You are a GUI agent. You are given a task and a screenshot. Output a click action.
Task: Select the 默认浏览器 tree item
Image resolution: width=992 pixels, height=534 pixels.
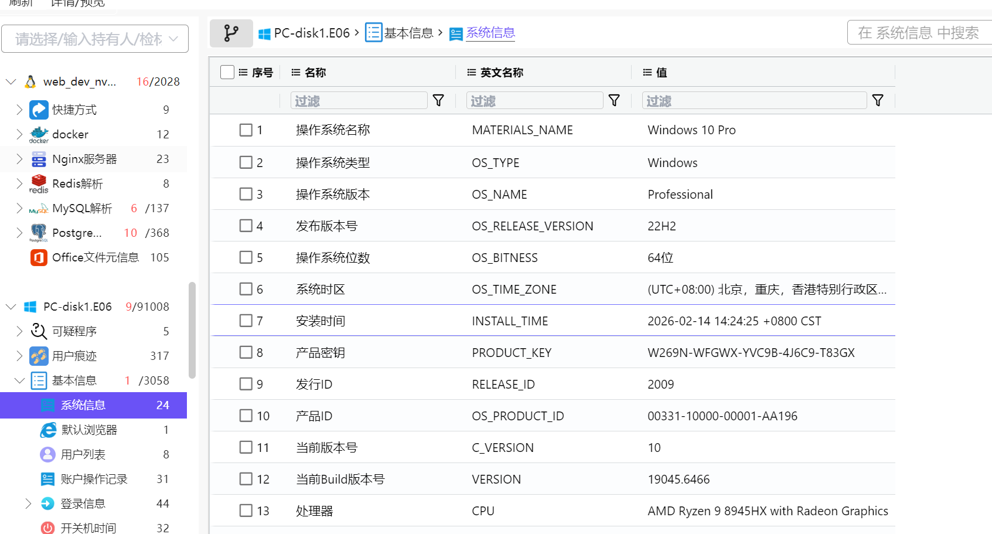click(94, 430)
